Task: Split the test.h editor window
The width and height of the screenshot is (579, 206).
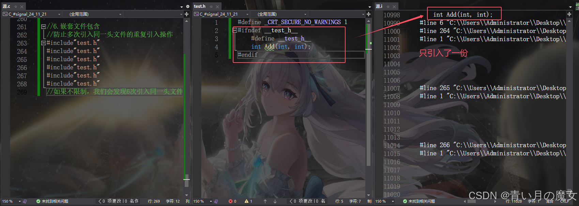Action: coord(368,14)
